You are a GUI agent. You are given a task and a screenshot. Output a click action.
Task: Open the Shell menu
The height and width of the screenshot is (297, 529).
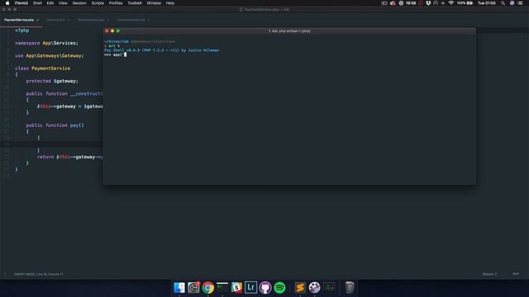tap(37, 3)
